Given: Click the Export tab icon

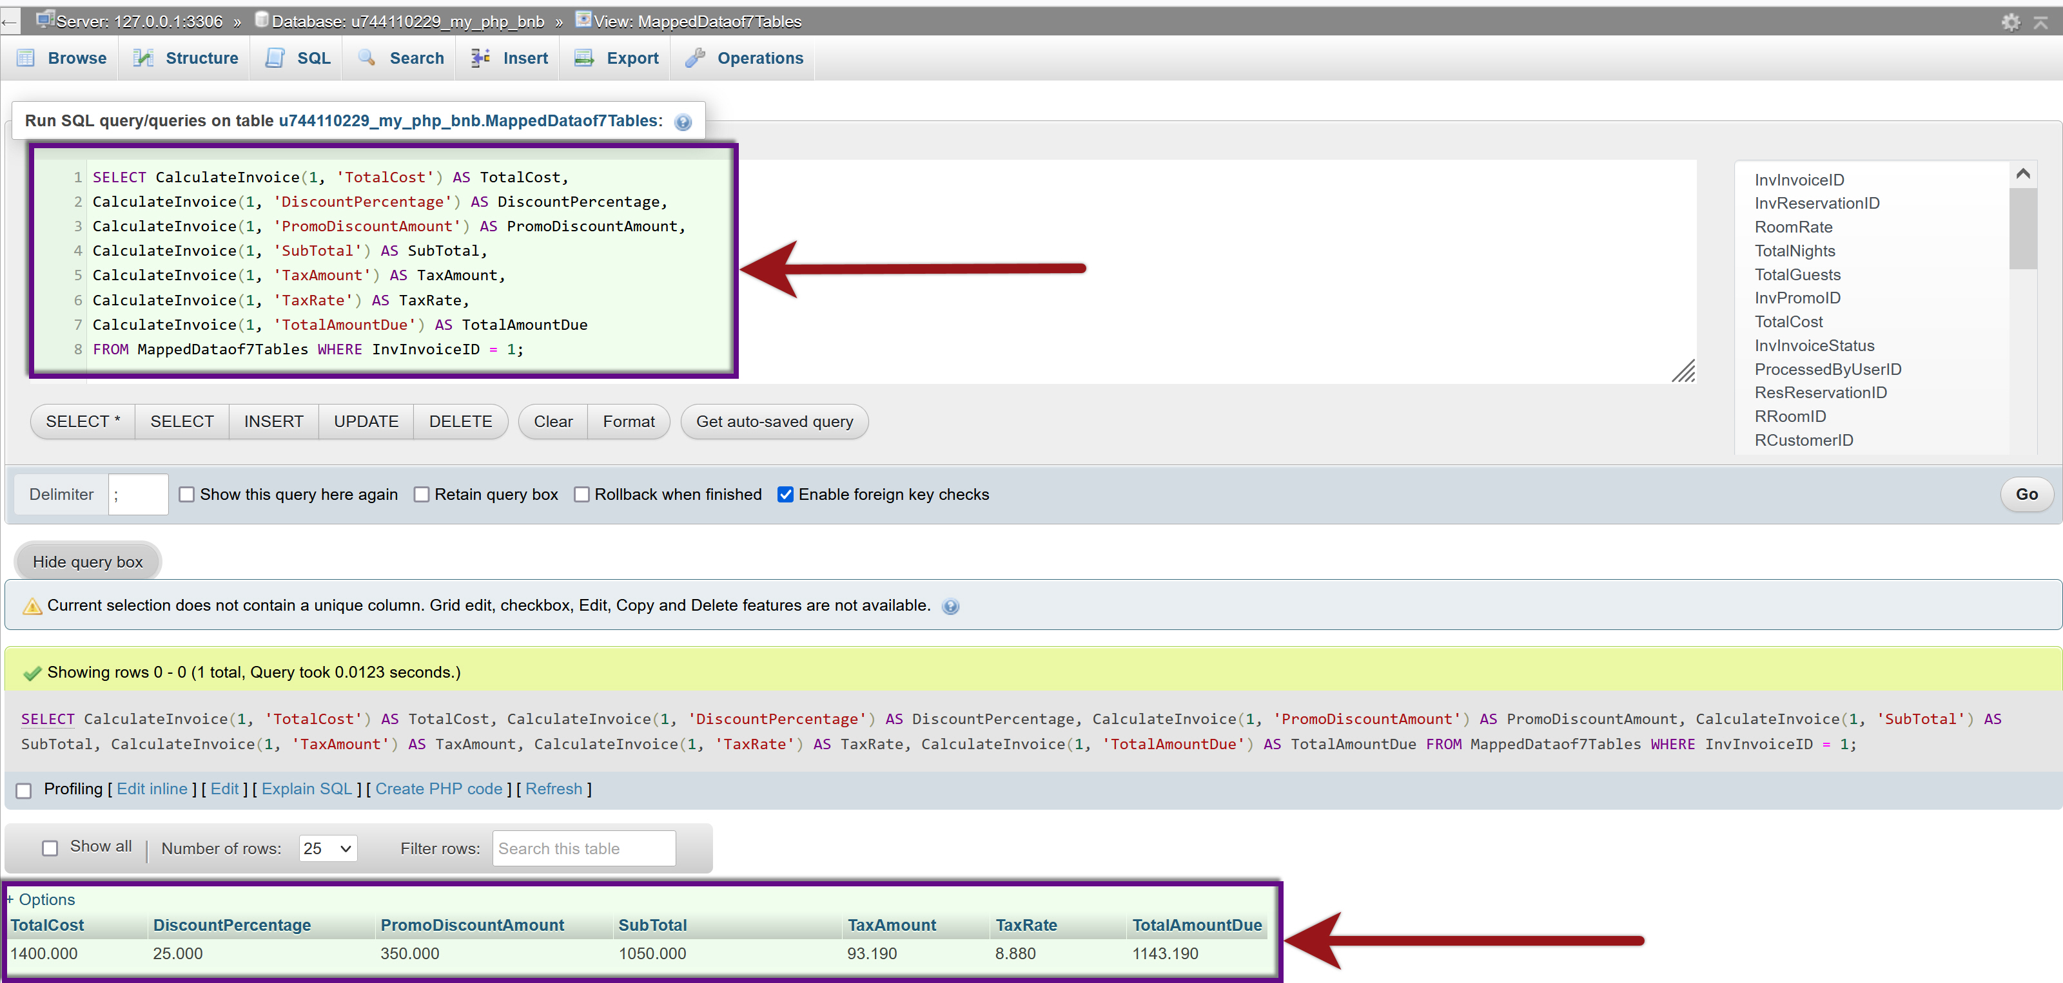Looking at the screenshot, I should pos(584,57).
